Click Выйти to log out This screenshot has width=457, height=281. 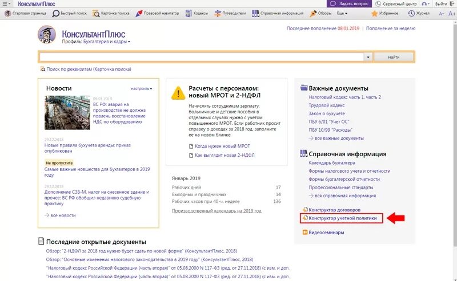(x=444, y=4)
